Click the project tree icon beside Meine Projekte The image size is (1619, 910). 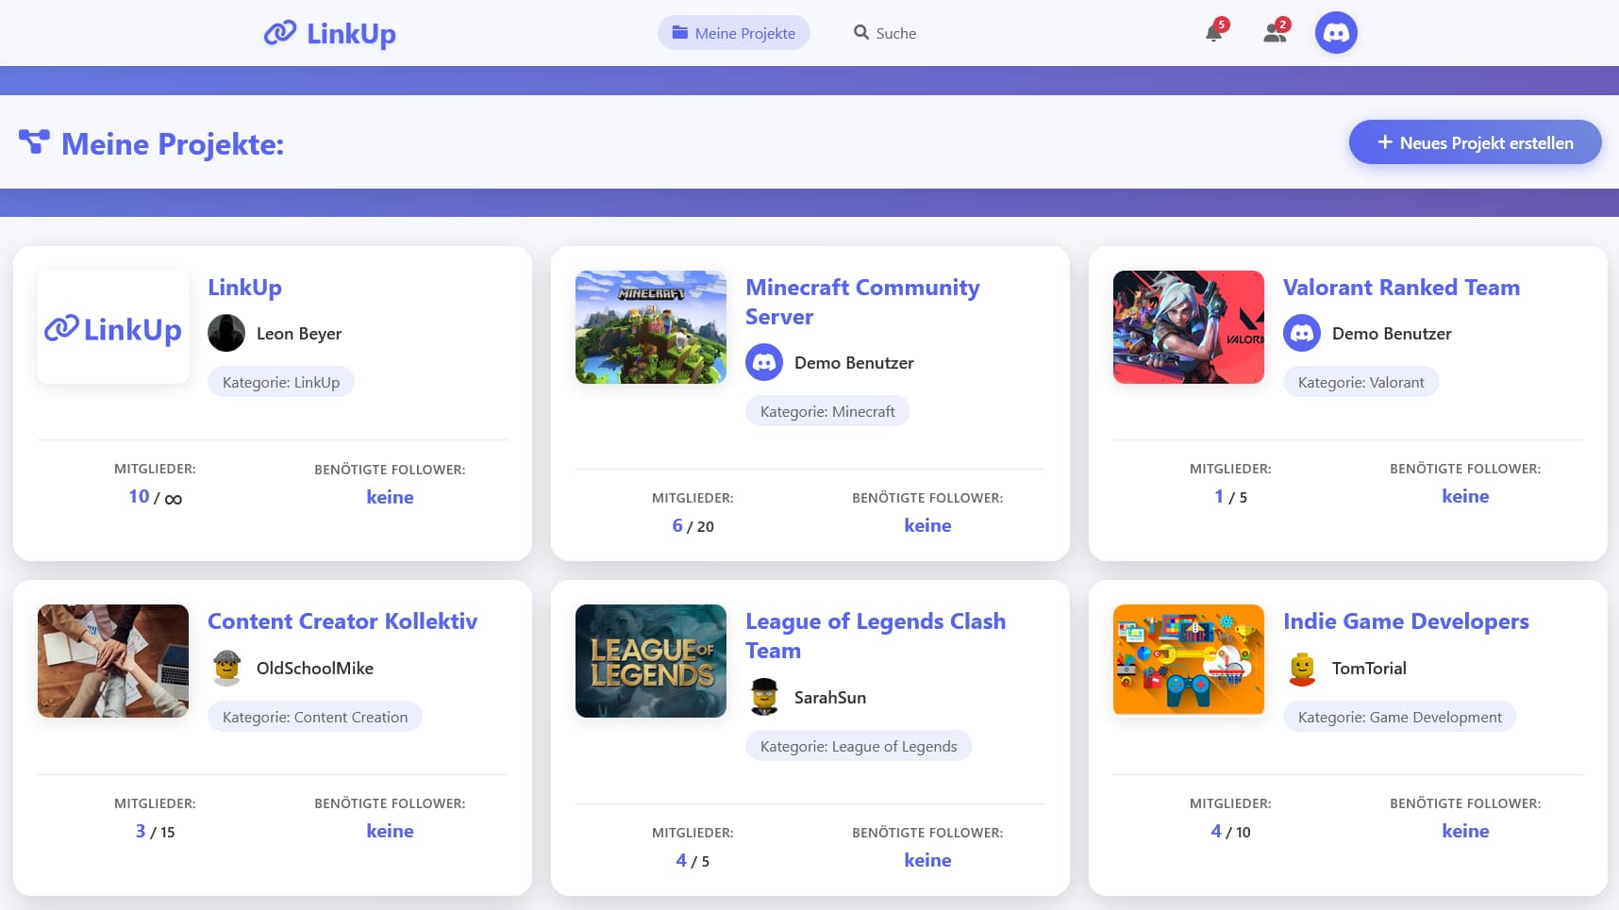click(34, 142)
